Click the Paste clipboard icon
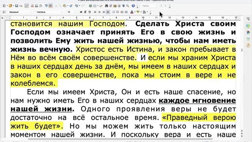Viewport: 252px width, 142px height. tap(65, 6)
